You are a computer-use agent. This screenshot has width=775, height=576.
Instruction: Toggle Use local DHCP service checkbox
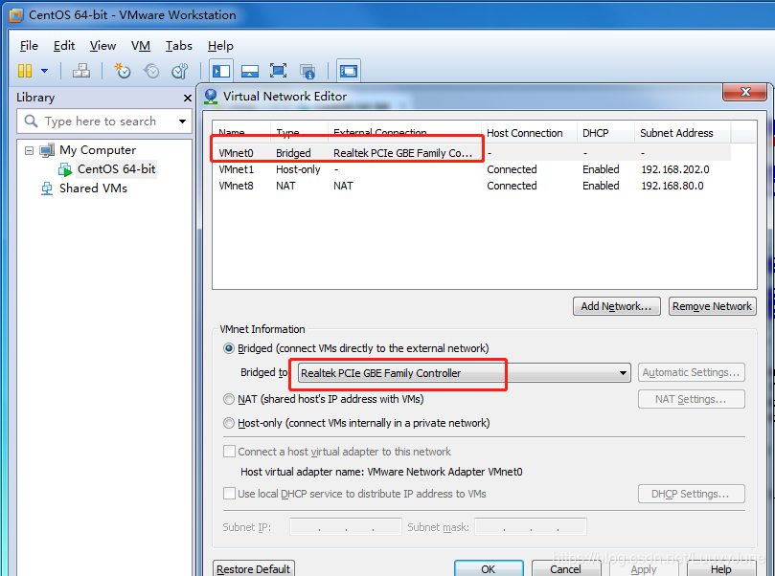click(x=229, y=494)
